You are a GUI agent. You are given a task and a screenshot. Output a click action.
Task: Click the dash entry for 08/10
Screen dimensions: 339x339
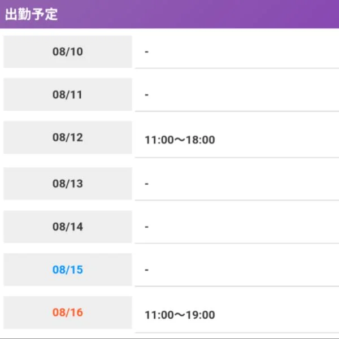[x=146, y=51]
